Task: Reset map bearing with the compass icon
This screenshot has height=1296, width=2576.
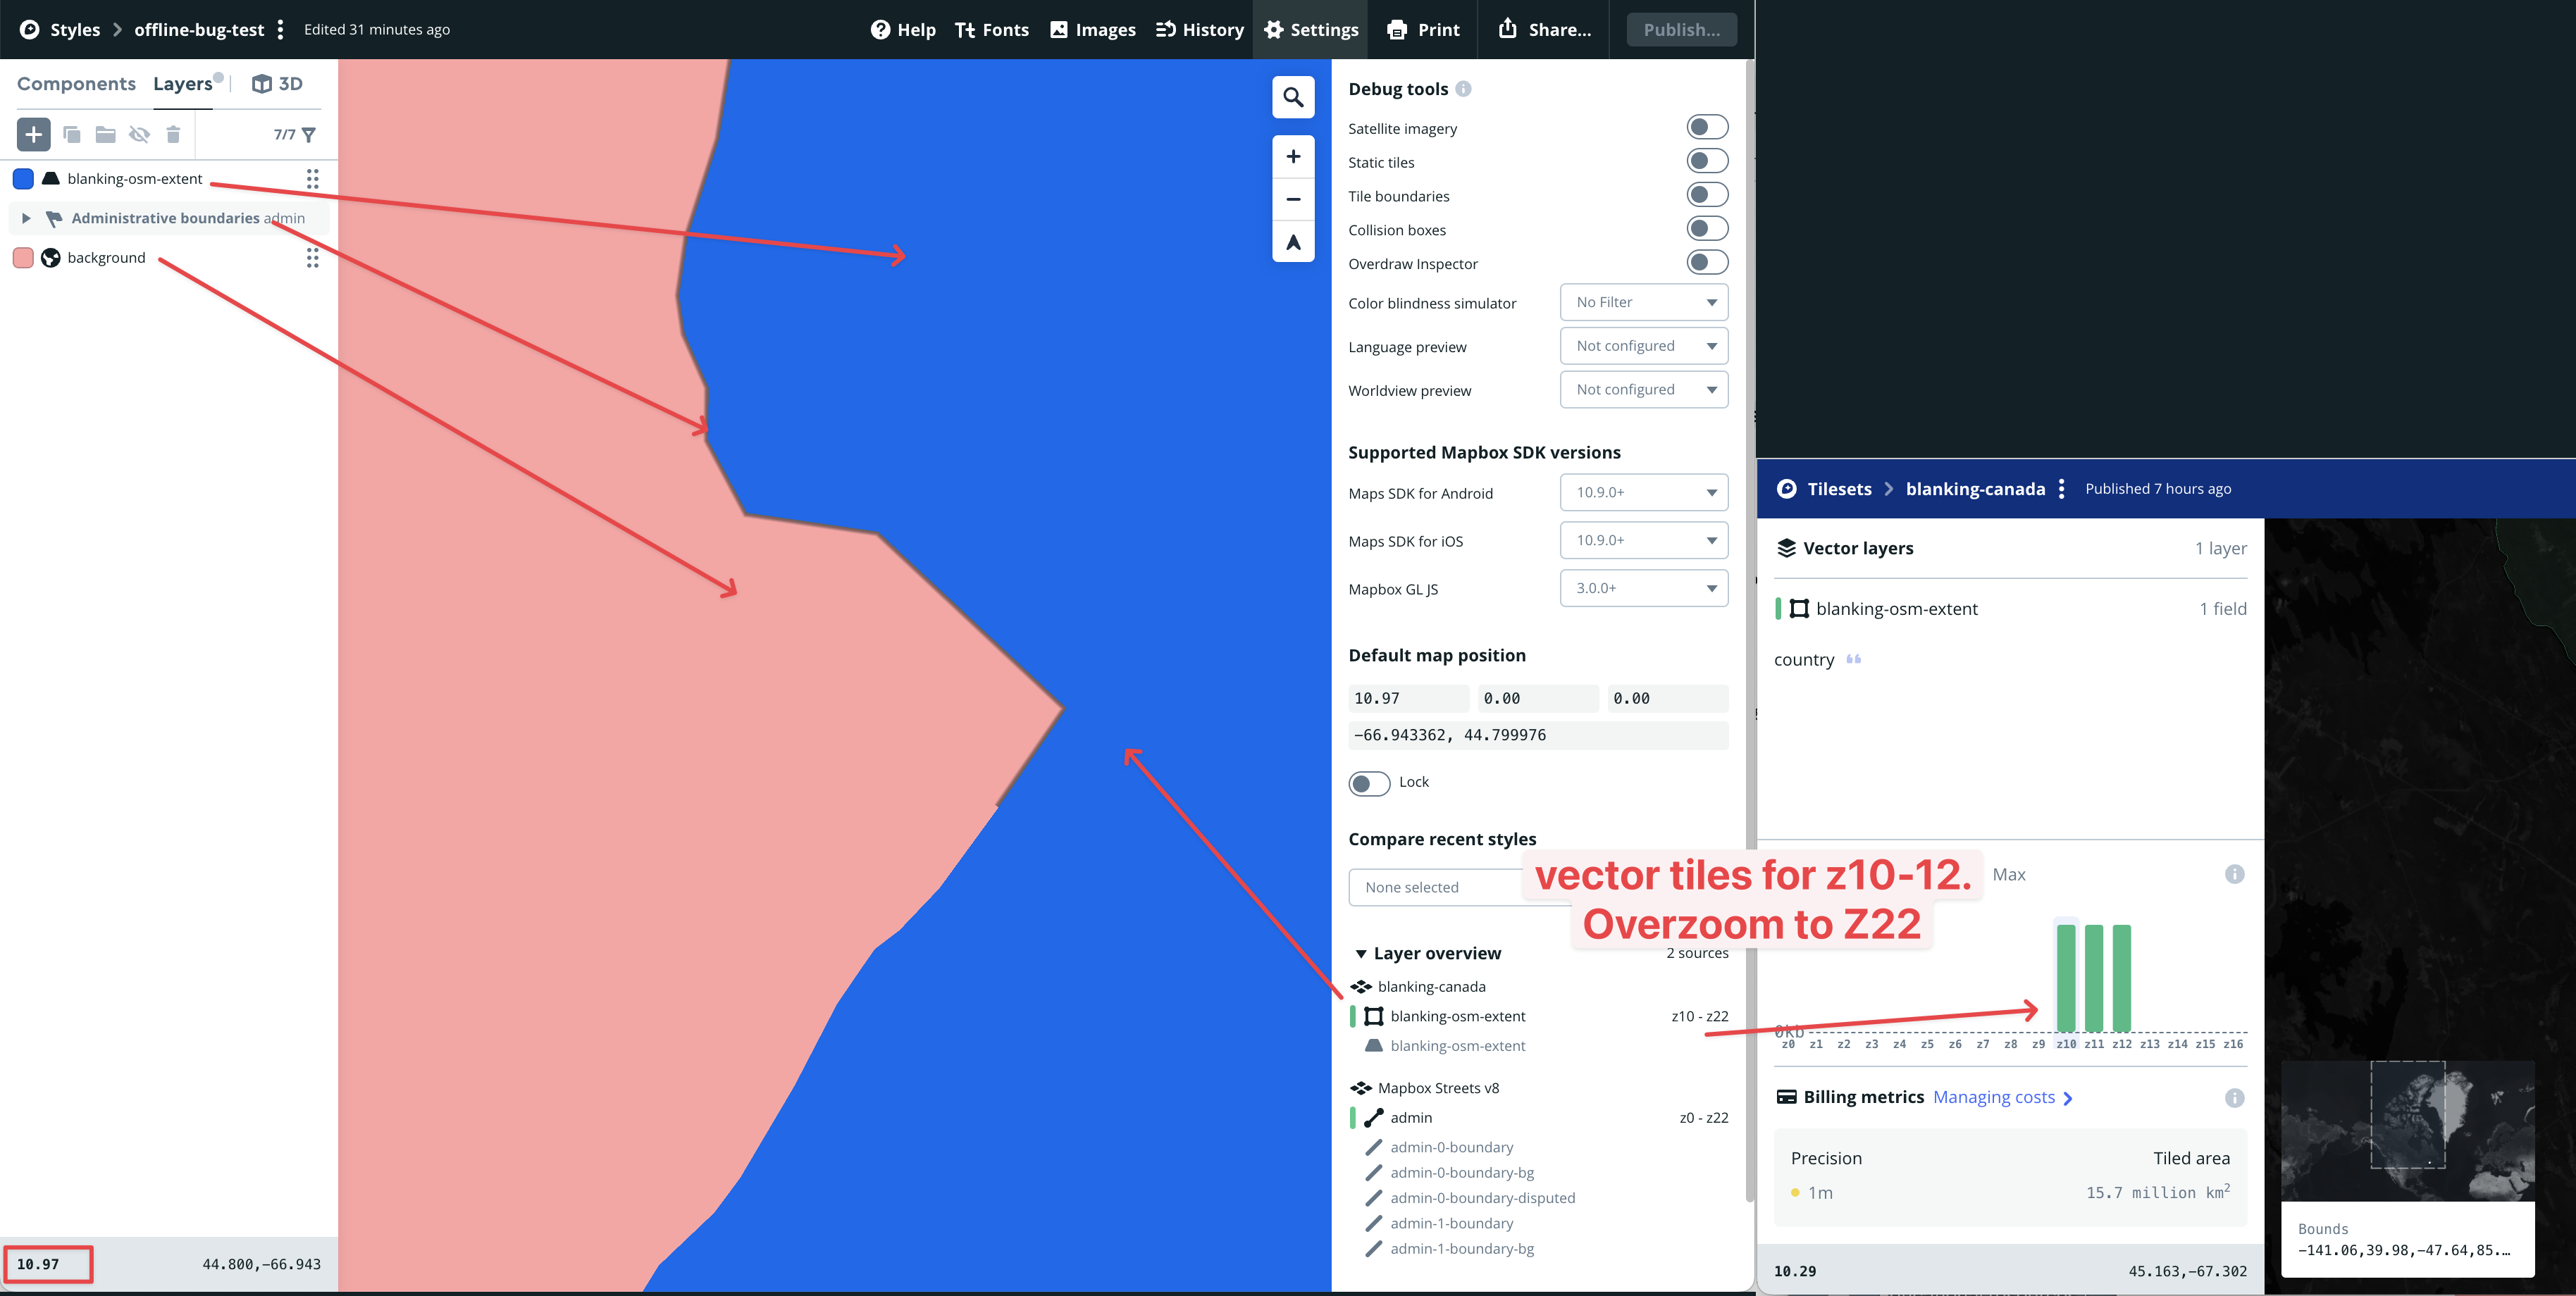Action: tap(1293, 242)
